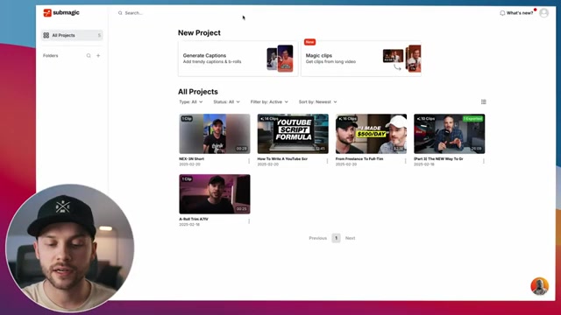Open the user account avatar menu
The width and height of the screenshot is (561, 315).
coord(543,13)
